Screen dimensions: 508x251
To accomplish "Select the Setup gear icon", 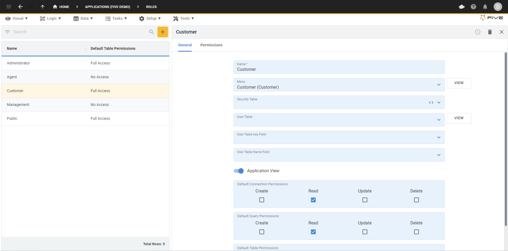I will (x=142, y=18).
